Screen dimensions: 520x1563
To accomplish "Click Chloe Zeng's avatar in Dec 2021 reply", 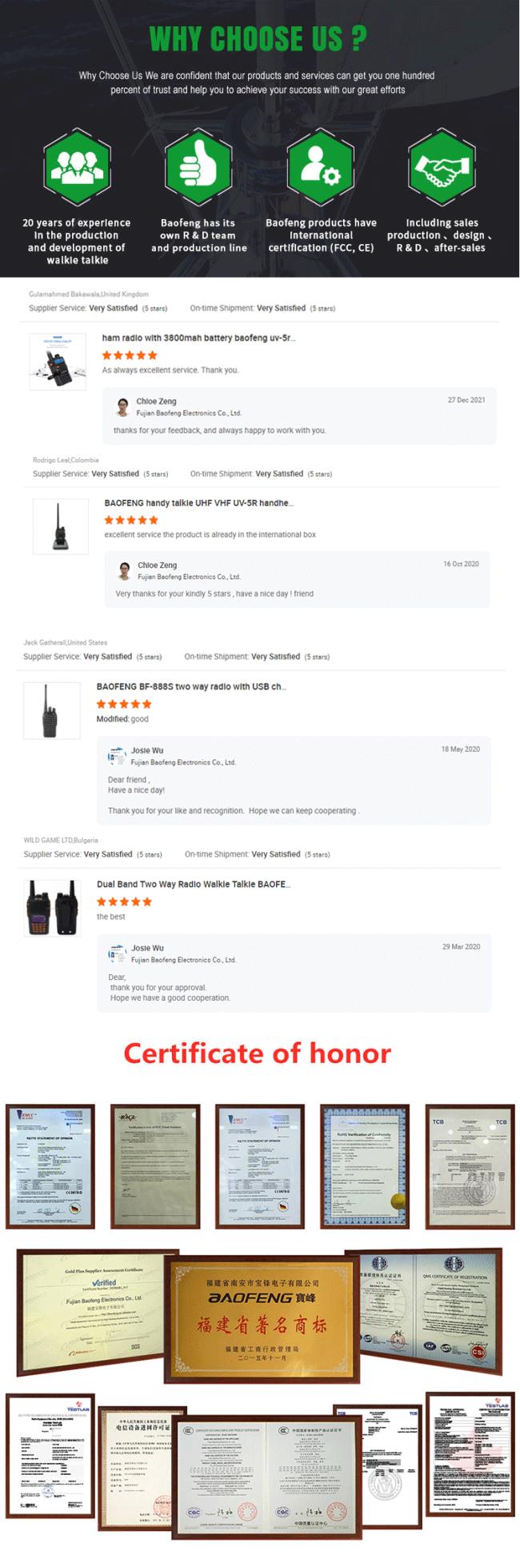I will (122, 406).
